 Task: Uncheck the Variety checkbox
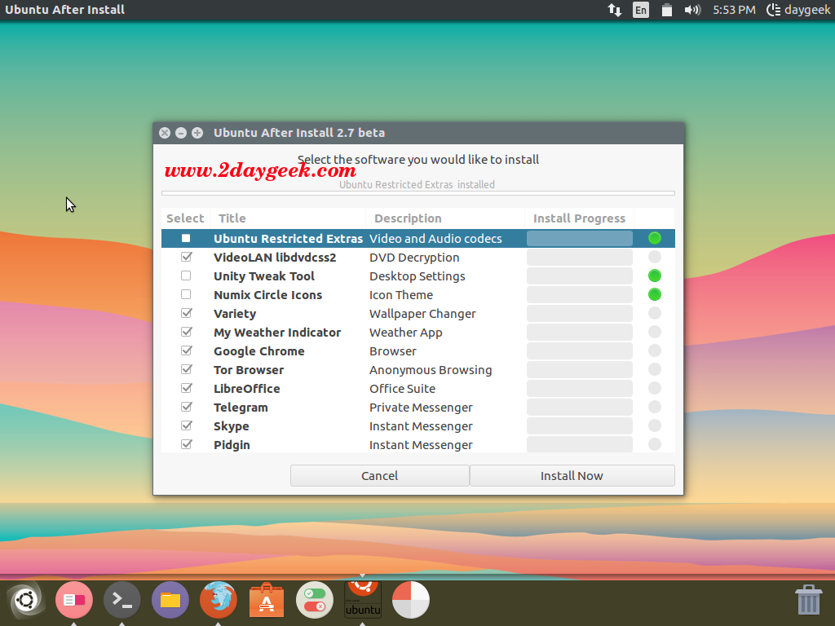(x=186, y=313)
